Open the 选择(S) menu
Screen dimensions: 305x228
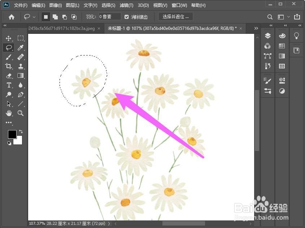coord(108,5)
